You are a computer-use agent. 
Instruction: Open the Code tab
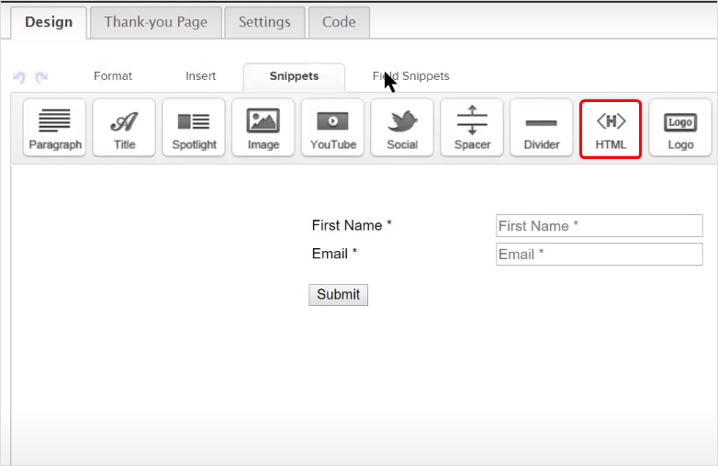click(x=339, y=22)
